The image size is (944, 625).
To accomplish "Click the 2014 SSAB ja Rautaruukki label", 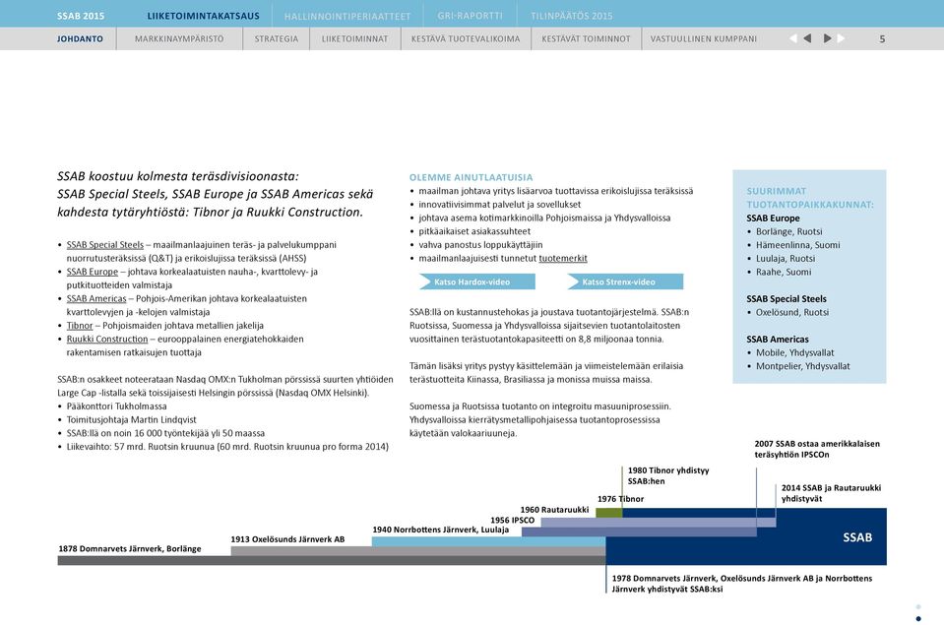I will (831, 493).
